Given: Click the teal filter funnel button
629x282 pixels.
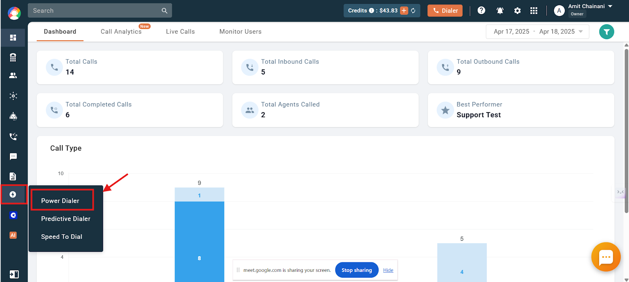Looking at the screenshot, I should pos(607,32).
